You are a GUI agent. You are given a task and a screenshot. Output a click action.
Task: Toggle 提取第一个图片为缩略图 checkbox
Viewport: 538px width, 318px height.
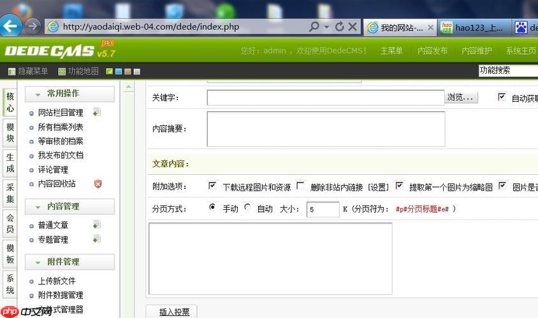tap(399, 186)
